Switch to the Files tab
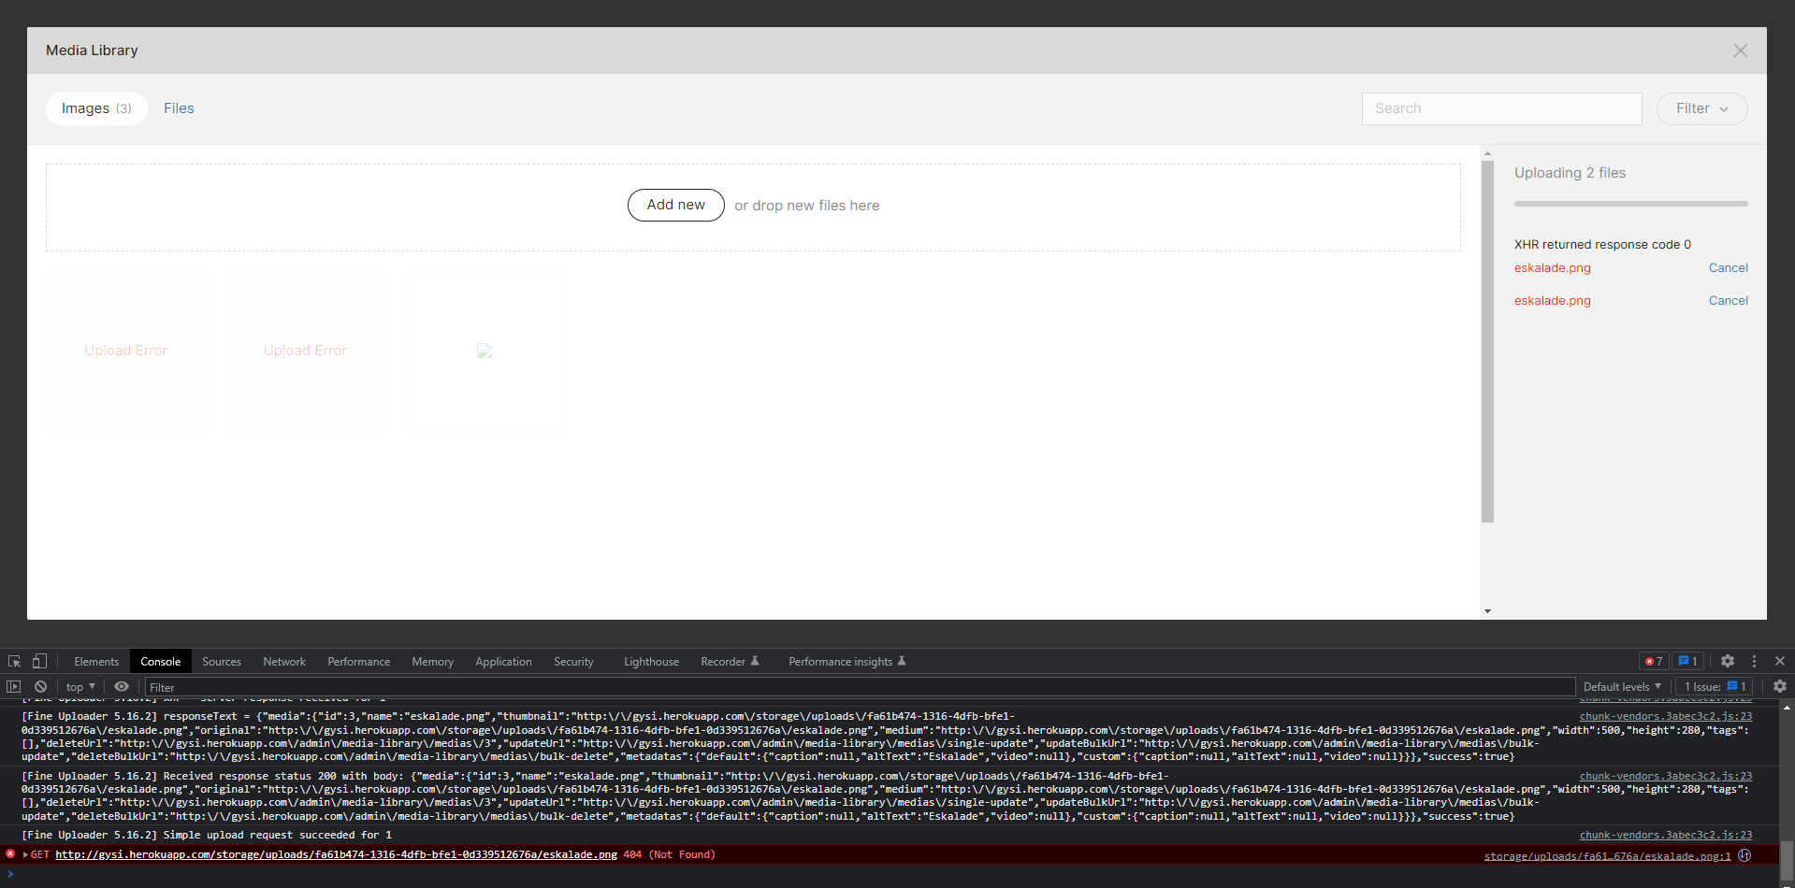The image size is (1795, 888). (x=179, y=107)
